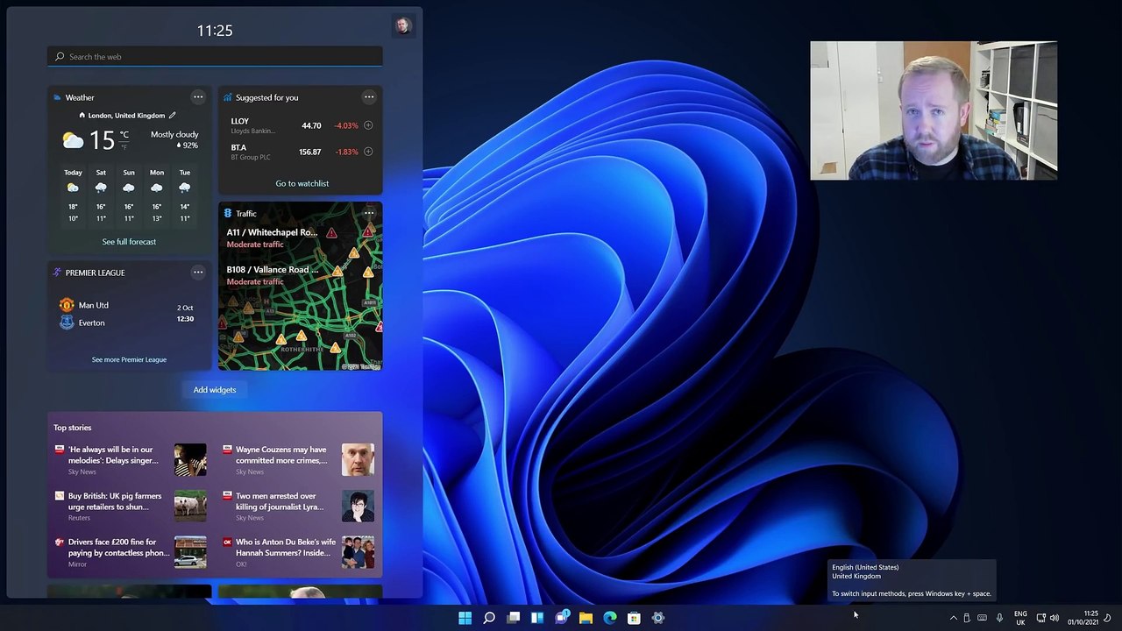Click the volume speaker tray icon
Image resolution: width=1122 pixels, height=631 pixels.
point(1055,618)
